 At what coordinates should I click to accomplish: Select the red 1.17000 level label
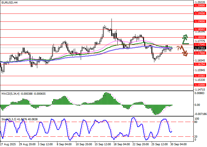click(x=200, y=53)
